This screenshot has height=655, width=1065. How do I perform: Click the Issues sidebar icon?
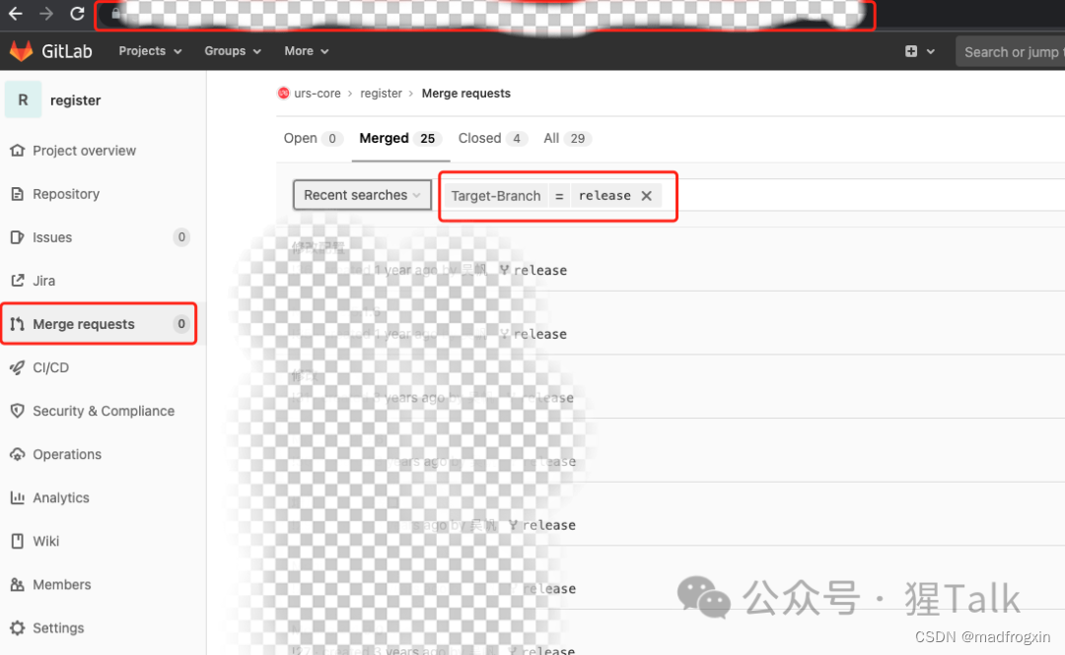18,237
